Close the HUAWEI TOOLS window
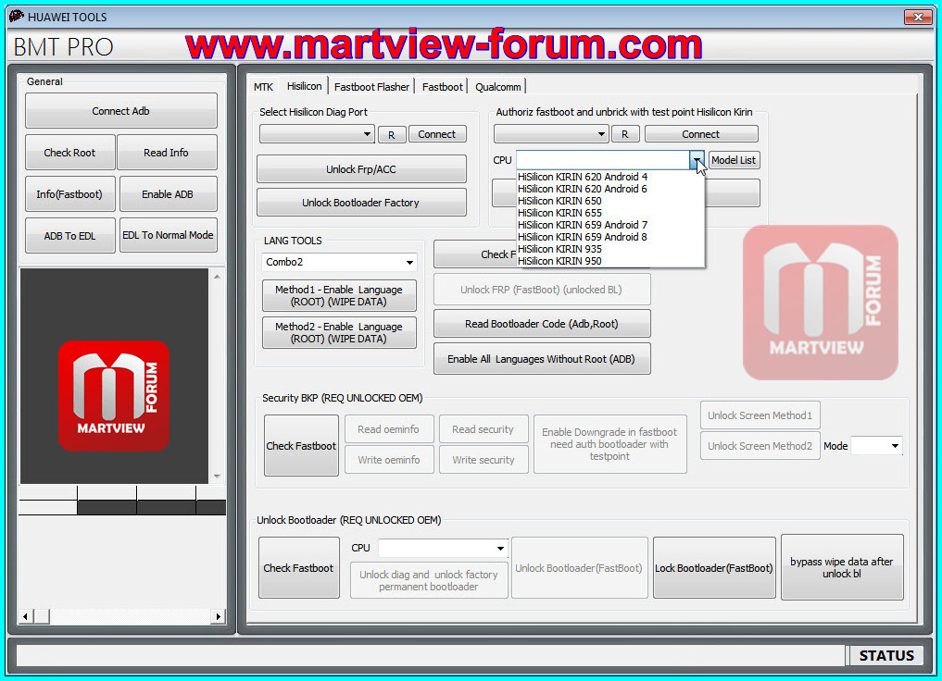Screen dimensions: 942x681 (x=918, y=17)
